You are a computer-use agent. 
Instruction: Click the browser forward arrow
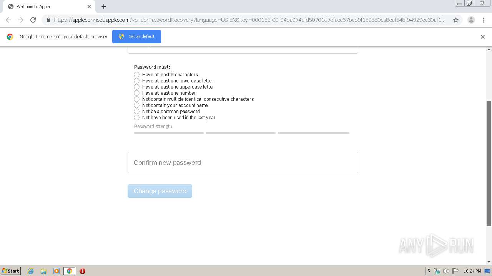click(x=21, y=20)
